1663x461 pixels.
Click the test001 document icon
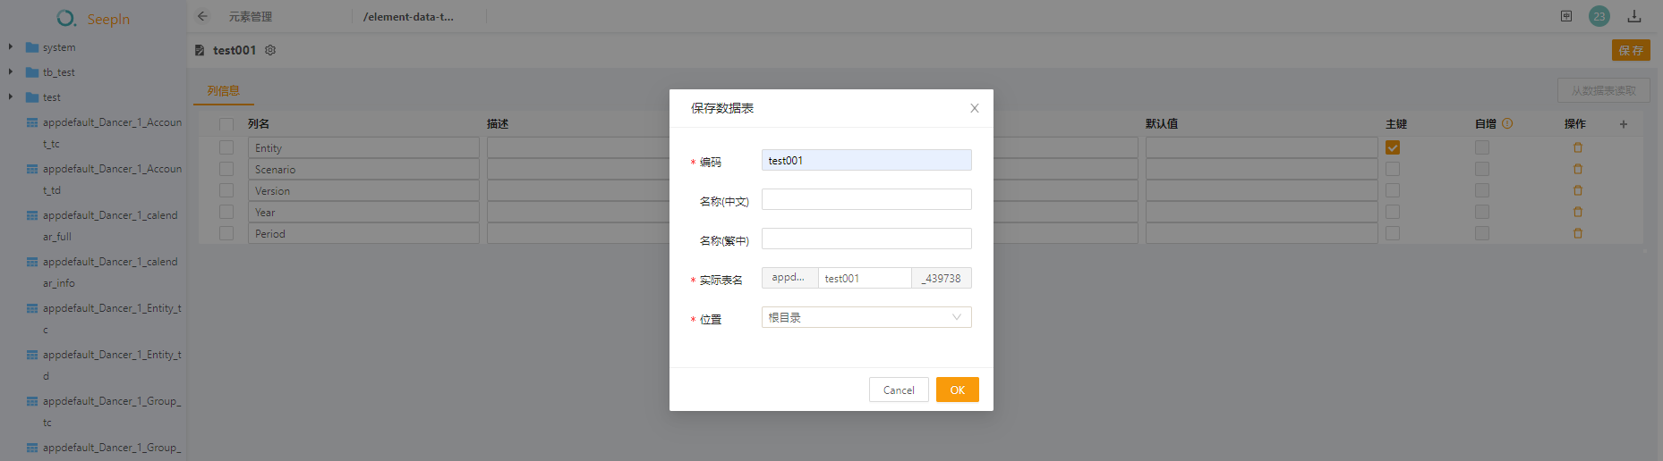pos(200,50)
